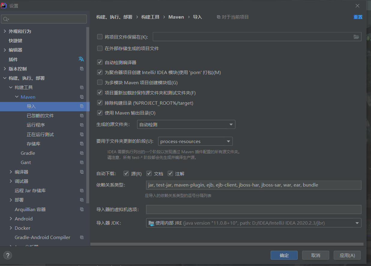
Task: Click the project-level icon next to 存储库
Action: coord(82,144)
